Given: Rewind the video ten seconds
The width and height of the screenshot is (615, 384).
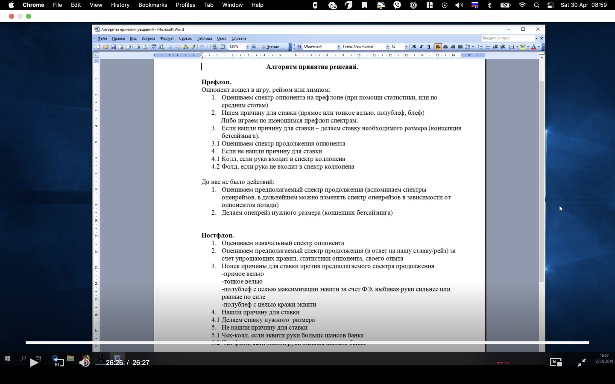Looking at the screenshot, I should pos(58,363).
